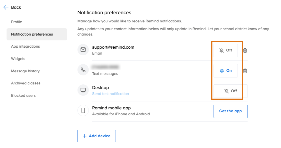The width and height of the screenshot is (281, 148).
Task: Open the Profile settings section
Action: point(16,22)
